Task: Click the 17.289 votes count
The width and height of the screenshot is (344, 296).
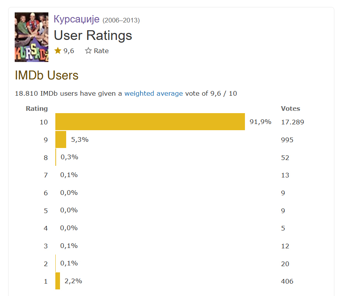Action: [293, 122]
